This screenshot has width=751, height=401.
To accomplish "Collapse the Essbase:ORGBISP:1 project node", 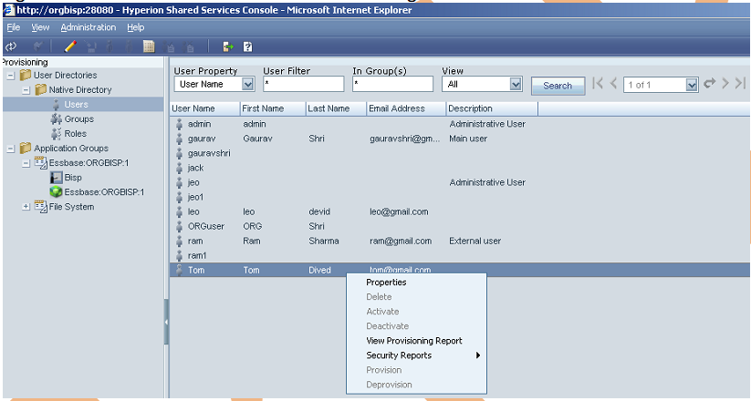I will 26,163.
